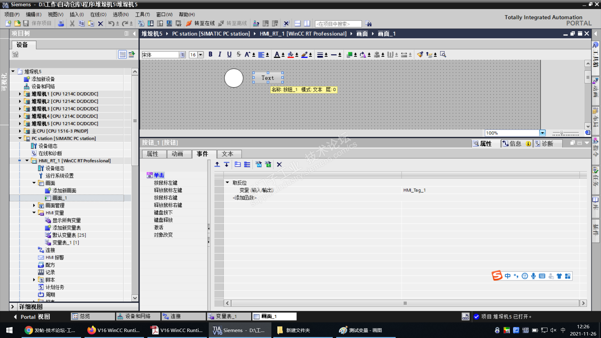Switch to the 动画 tab
The image size is (601, 338).
pyautogui.click(x=177, y=154)
